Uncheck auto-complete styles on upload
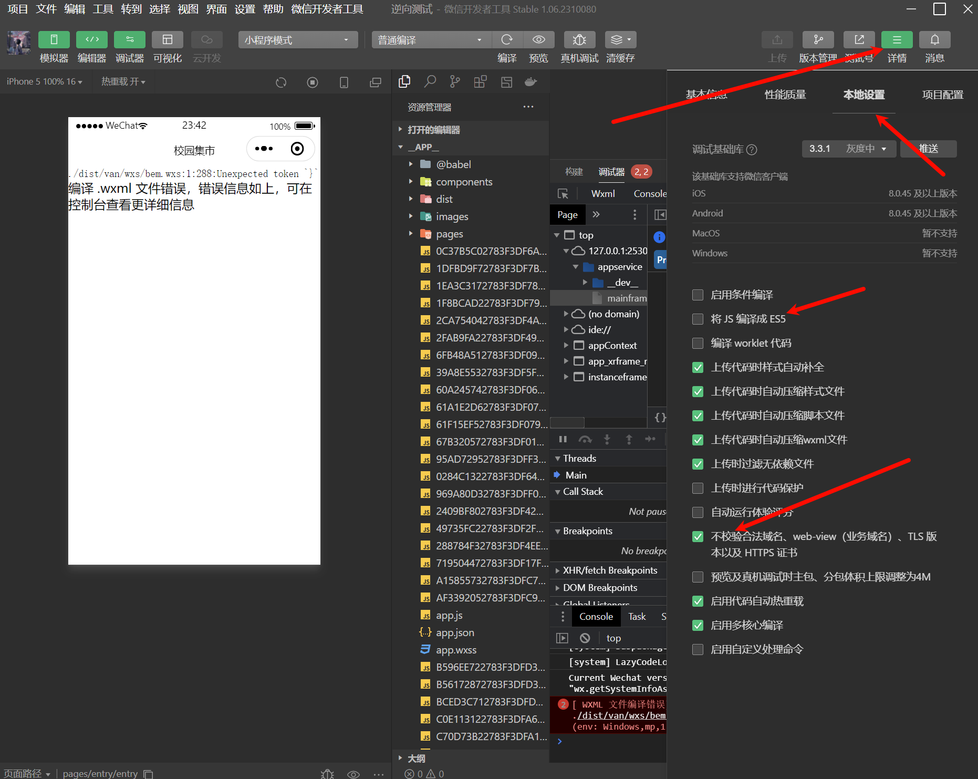The height and width of the screenshot is (779, 978). (698, 367)
